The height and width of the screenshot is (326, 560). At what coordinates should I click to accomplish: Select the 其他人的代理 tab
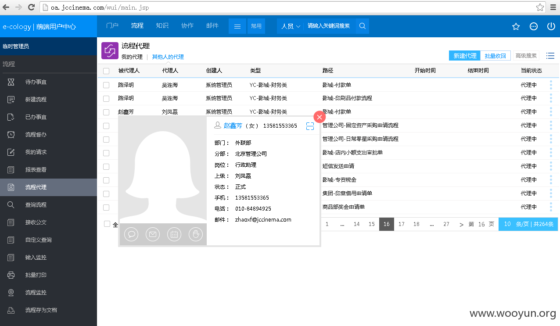coord(168,57)
